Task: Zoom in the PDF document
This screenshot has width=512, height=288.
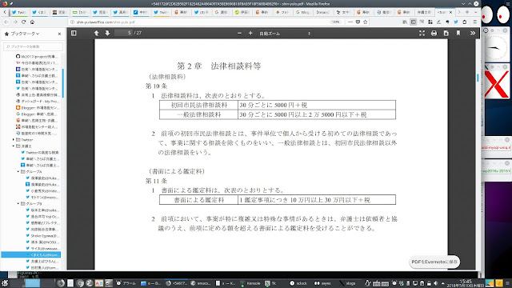Action: coord(250,33)
